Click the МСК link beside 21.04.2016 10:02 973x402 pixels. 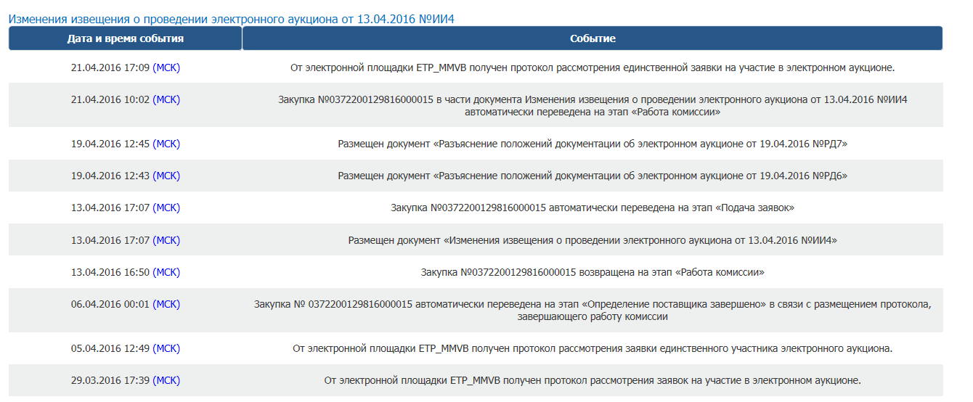tap(166, 99)
